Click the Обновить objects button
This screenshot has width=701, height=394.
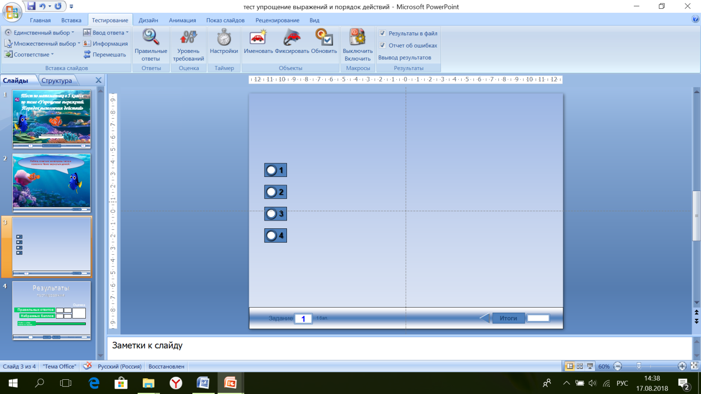(324, 42)
